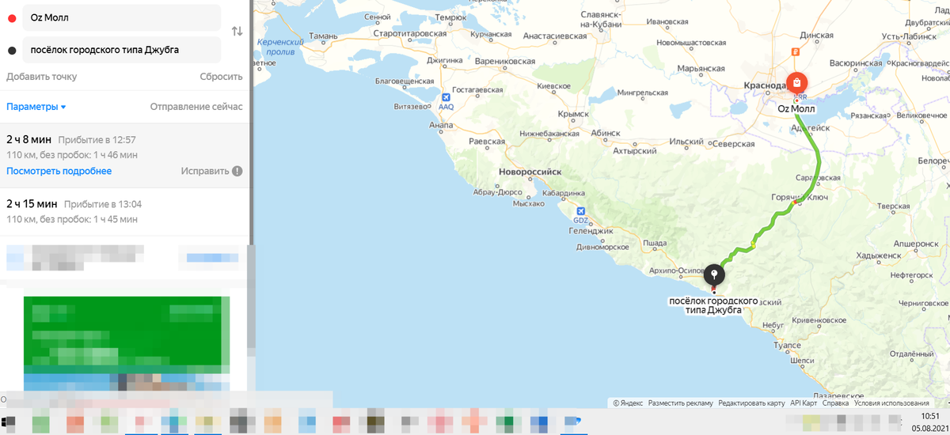Select the 2 ч 8 мин route option
Viewport: 950px width, 435px height.
coord(124,155)
